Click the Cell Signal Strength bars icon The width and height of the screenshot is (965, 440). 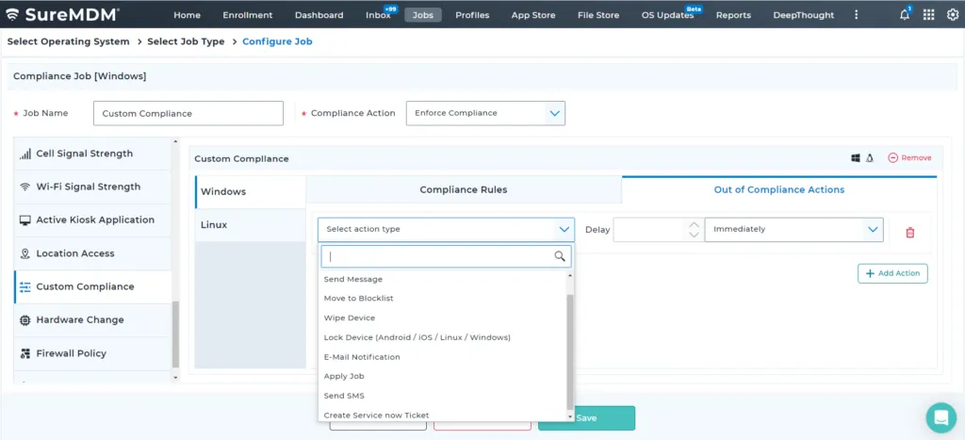(25, 154)
